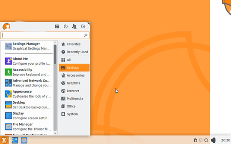Click the scrollbar up arrow
The width and height of the screenshot is (231, 144).
(x=55, y=42)
